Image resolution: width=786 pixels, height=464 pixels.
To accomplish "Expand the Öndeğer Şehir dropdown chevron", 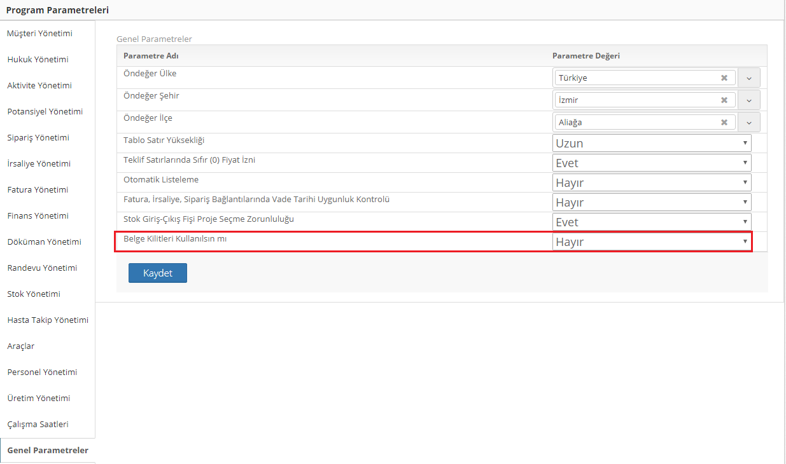I will (x=748, y=100).
